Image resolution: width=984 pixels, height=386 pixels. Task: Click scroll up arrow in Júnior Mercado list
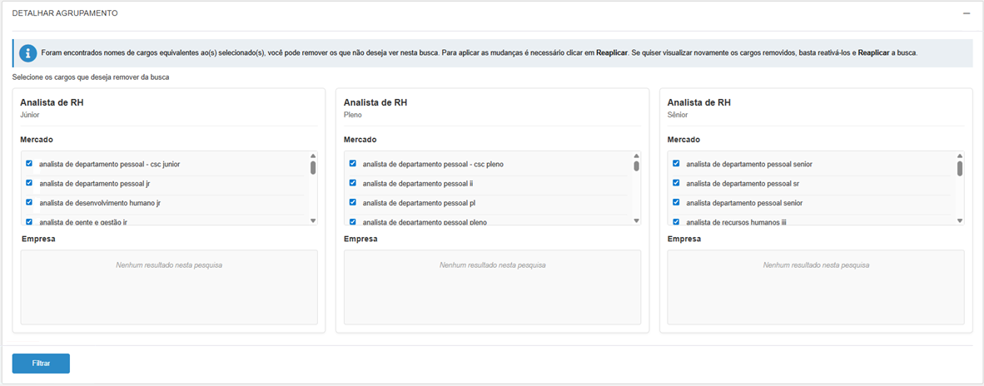312,156
